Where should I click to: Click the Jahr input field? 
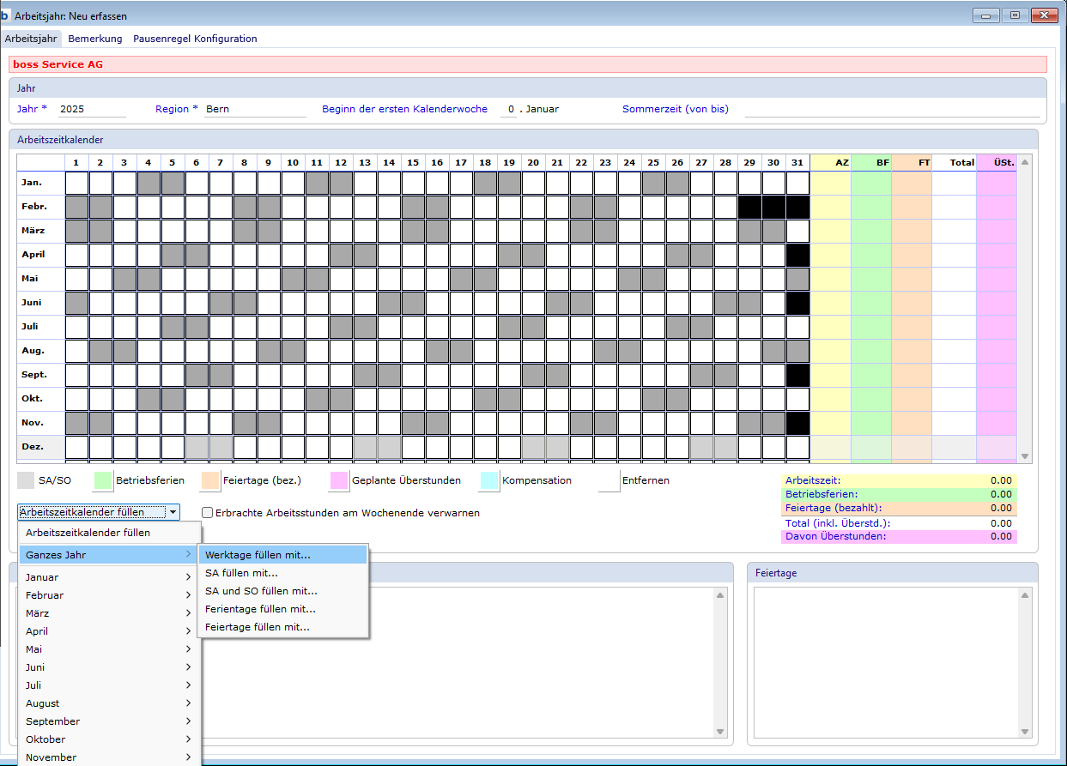click(92, 109)
